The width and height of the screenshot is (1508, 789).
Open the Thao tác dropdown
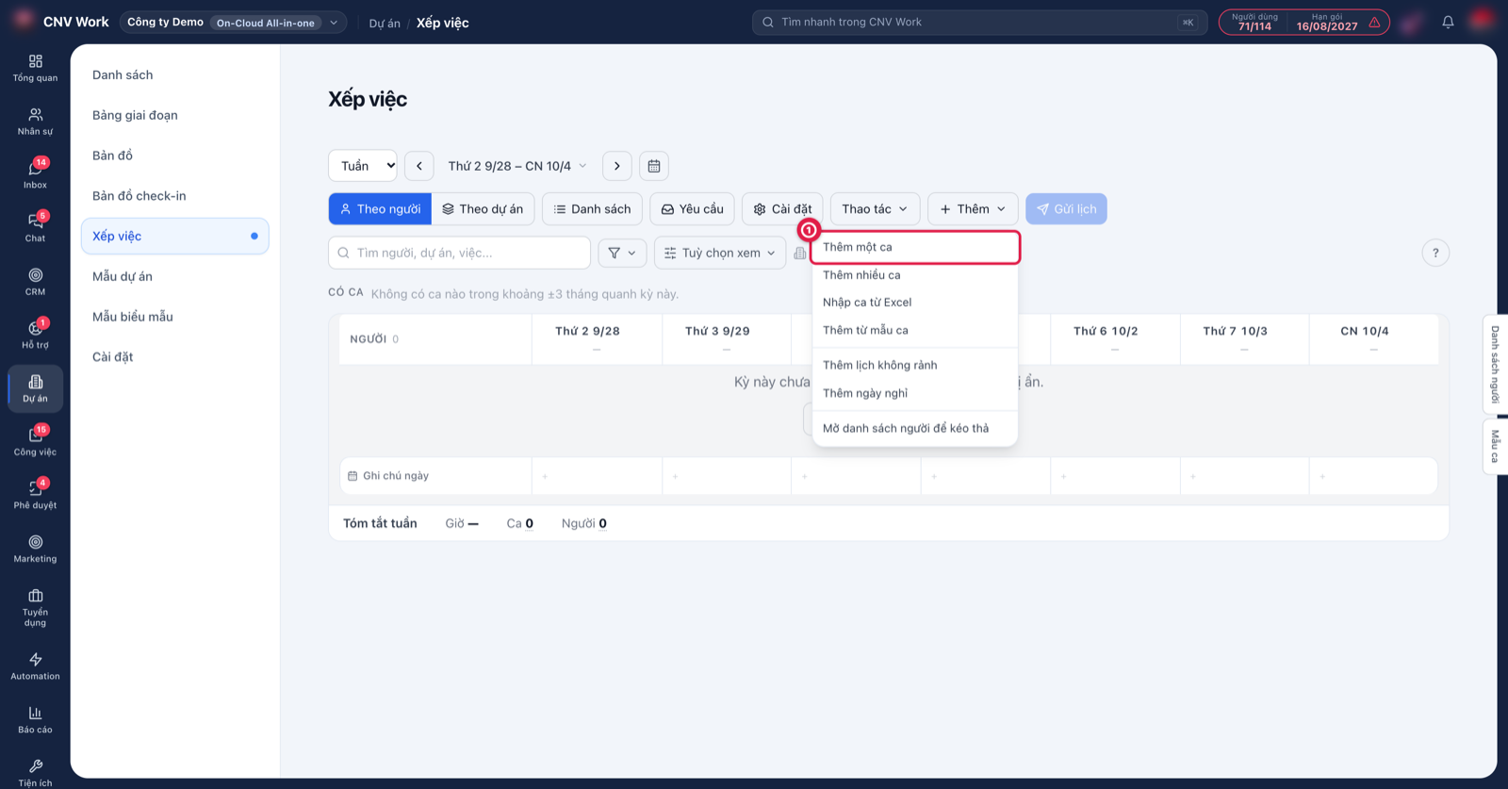875,209
